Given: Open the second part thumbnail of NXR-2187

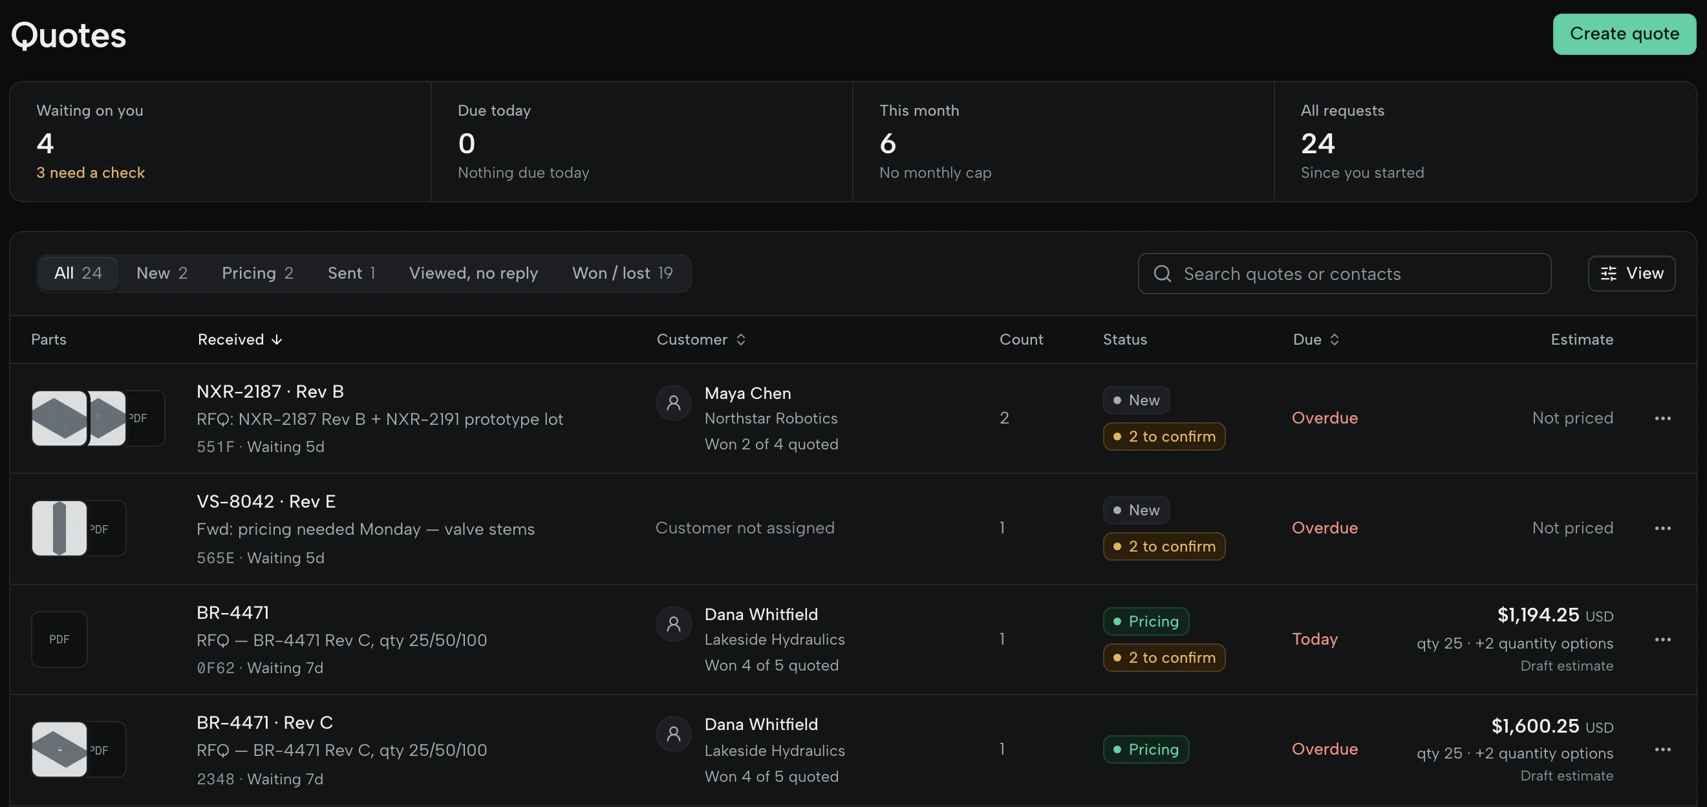Looking at the screenshot, I should click(x=107, y=418).
